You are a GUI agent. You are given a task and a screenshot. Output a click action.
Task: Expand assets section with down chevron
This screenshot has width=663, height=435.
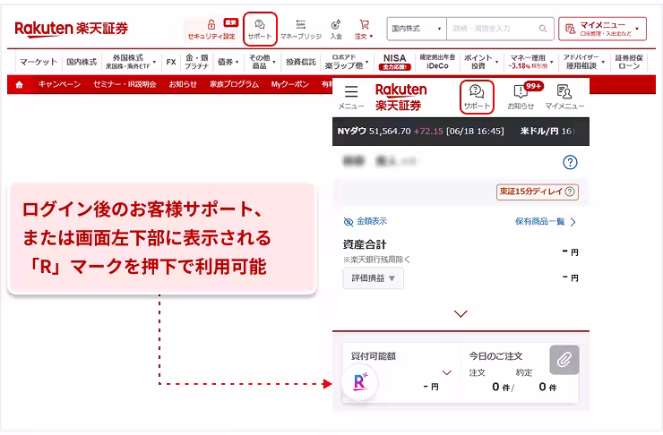pos(461,314)
